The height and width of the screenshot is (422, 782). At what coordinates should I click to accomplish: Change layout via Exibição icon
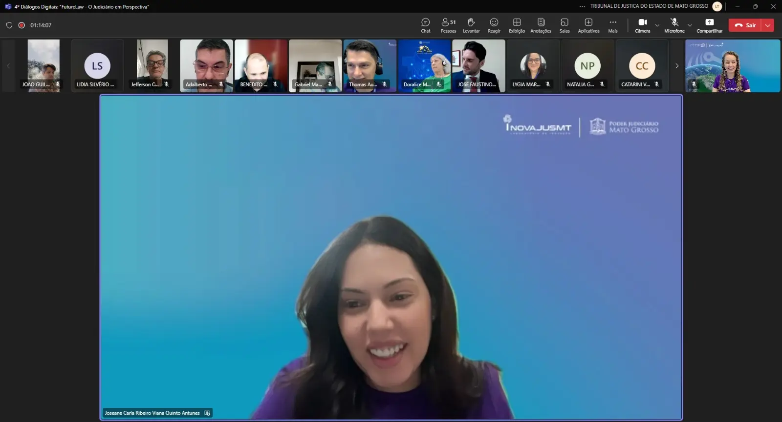517,25
